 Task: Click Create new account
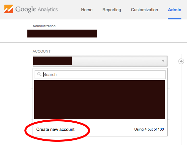[x=55, y=129]
